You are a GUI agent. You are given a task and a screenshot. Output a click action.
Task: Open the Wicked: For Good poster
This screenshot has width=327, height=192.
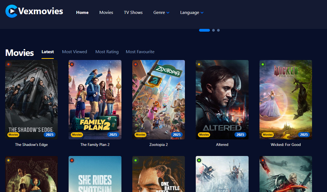click(286, 99)
